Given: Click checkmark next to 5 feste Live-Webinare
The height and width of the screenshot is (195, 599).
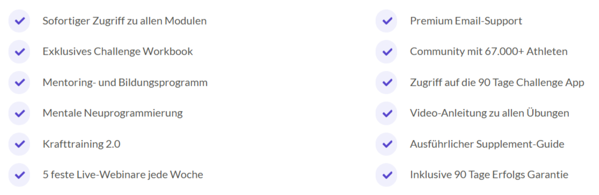Looking at the screenshot, I should coord(19,175).
